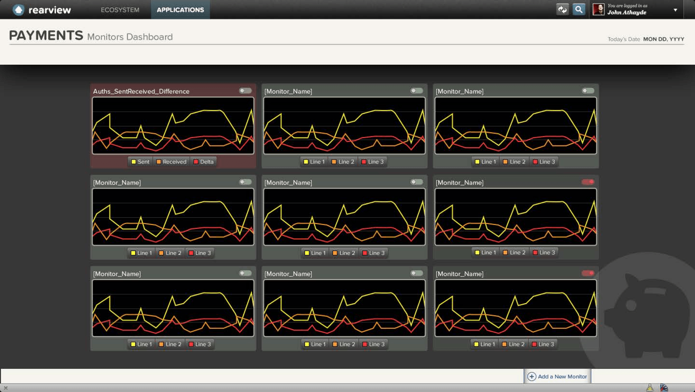The width and height of the screenshot is (695, 392).
Task: Expand the user account dropdown arrow
Action: 675,10
